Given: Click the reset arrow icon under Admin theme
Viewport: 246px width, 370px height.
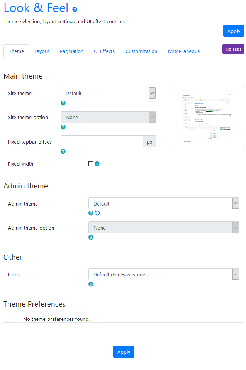Looking at the screenshot, I should pos(97,213).
